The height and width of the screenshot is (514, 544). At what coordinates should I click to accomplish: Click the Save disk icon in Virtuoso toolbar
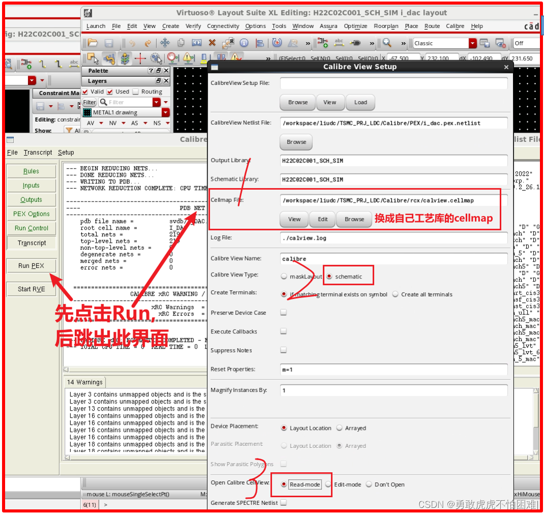tap(109, 43)
